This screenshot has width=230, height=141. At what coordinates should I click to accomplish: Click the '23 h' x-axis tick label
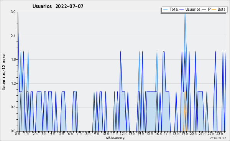coord(220,134)
